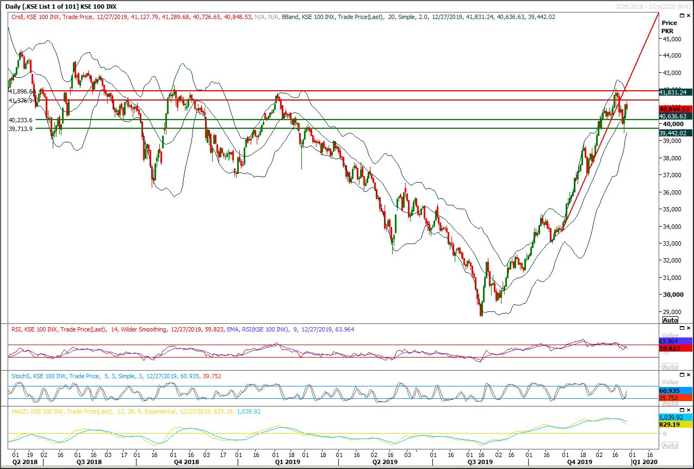The height and width of the screenshot is (469, 694).
Task: Click the 39.752 stochastic value tag
Action: (675, 398)
